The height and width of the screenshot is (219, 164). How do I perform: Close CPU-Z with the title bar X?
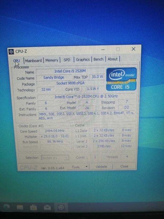[x=133, y=49]
